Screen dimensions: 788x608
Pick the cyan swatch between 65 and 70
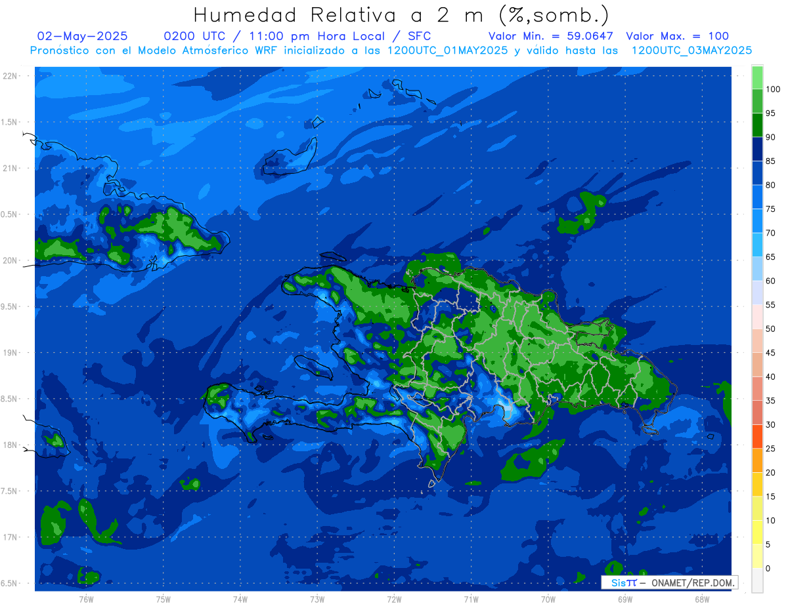coord(757,245)
